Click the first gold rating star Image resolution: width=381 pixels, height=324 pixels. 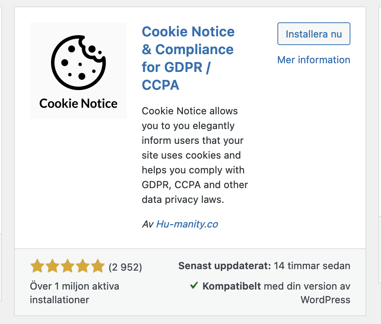pyautogui.click(x=37, y=266)
